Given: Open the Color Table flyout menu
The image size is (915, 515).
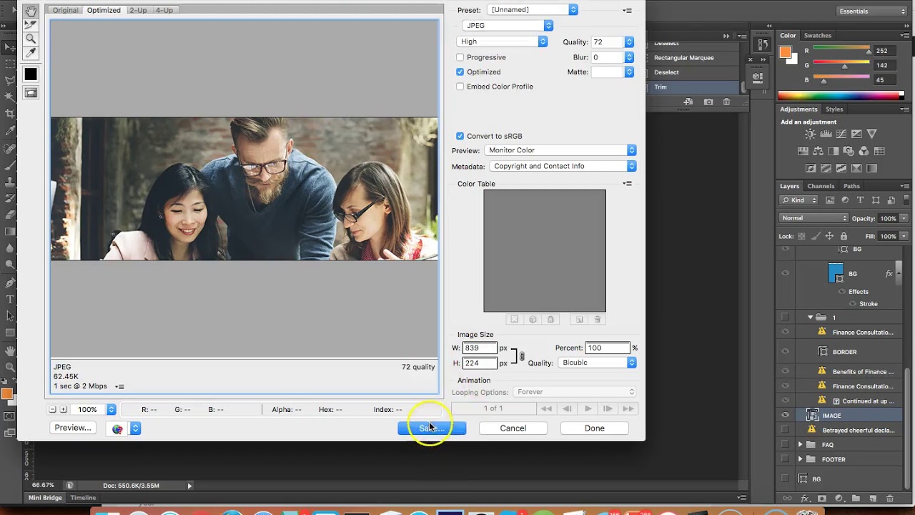Looking at the screenshot, I should 627,184.
